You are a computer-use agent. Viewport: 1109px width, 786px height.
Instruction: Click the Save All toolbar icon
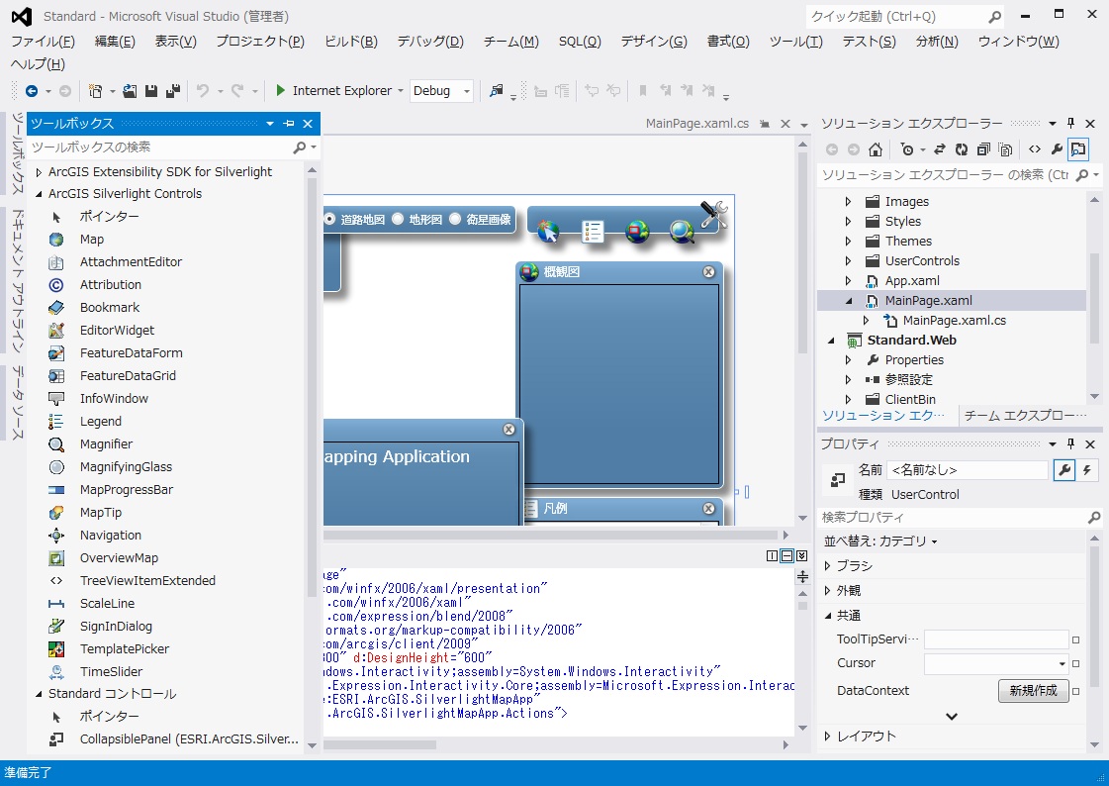coord(172,90)
